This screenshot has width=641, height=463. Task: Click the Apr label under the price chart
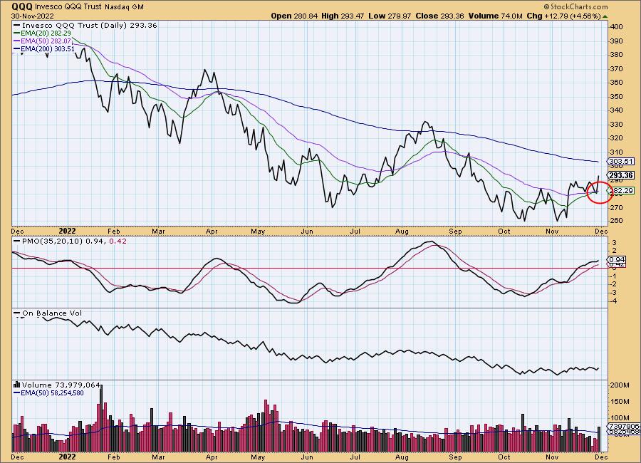212,231
